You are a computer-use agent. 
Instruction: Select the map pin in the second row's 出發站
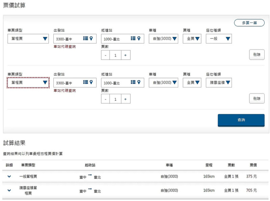click(91, 82)
